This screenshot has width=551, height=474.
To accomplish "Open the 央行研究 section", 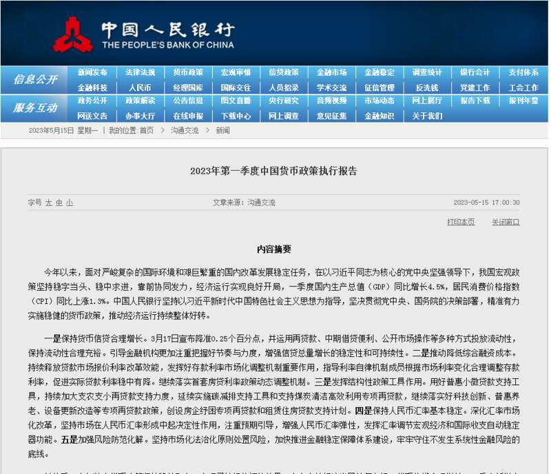I will [x=284, y=101].
